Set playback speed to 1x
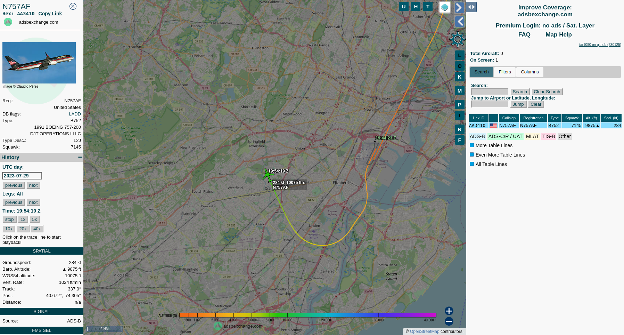The width and height of the screenshot is (624, 335). pyautogui.click(x=23, y=220)
